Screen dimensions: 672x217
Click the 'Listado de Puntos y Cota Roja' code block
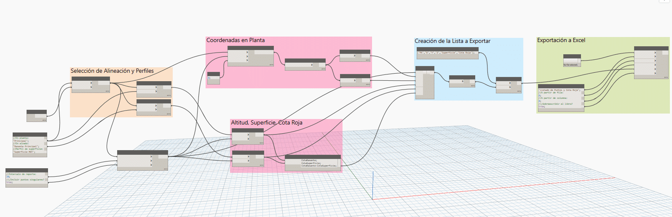click(560, 98)
